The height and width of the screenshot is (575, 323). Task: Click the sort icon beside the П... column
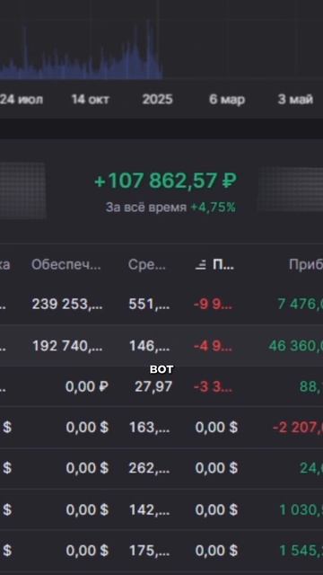click(200, 265)
